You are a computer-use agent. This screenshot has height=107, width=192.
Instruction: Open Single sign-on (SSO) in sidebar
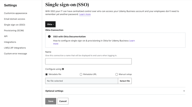15,25
